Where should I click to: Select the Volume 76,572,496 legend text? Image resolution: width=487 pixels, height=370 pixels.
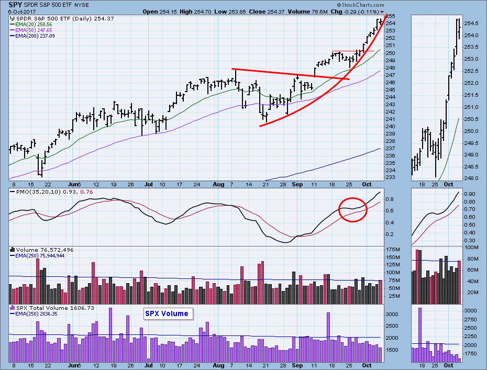click(x=45, y=250)
